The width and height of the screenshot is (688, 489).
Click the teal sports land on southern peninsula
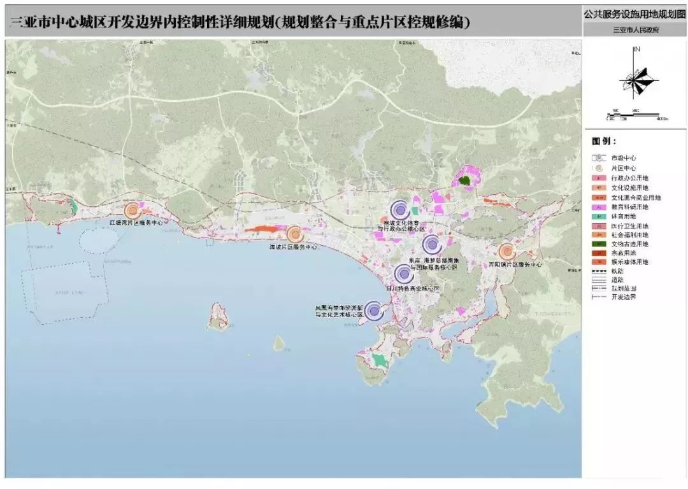pyautogui.click(x=379, y=361)
